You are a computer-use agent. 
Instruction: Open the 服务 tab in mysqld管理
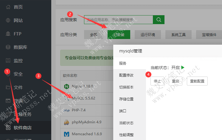point(130,63)
